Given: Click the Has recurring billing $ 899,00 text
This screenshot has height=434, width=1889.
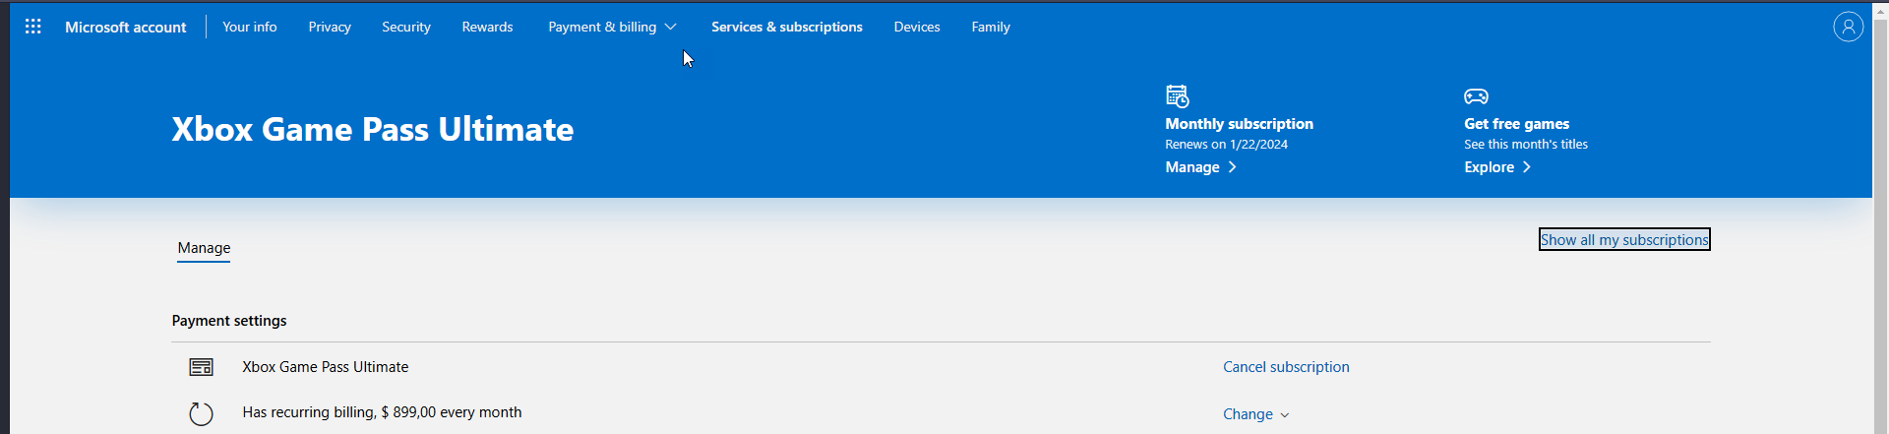Looking at the screenshot, I should point(382,412).
